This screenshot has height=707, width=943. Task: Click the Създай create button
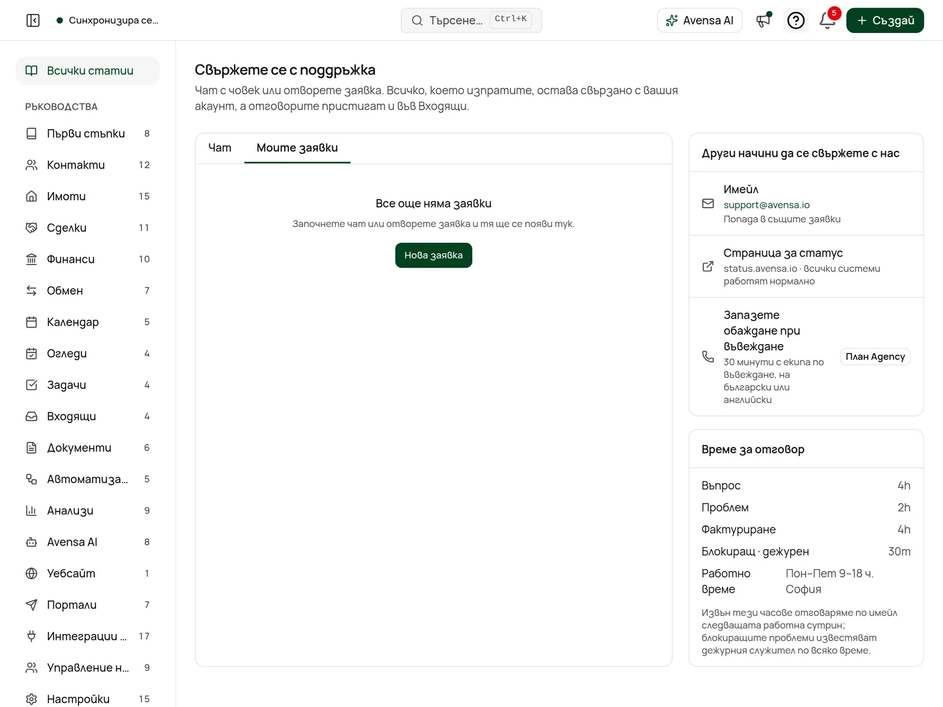[x=885, y=21]
